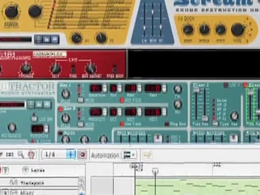Click the Subtractor Portamento knob

click(12, 128)
